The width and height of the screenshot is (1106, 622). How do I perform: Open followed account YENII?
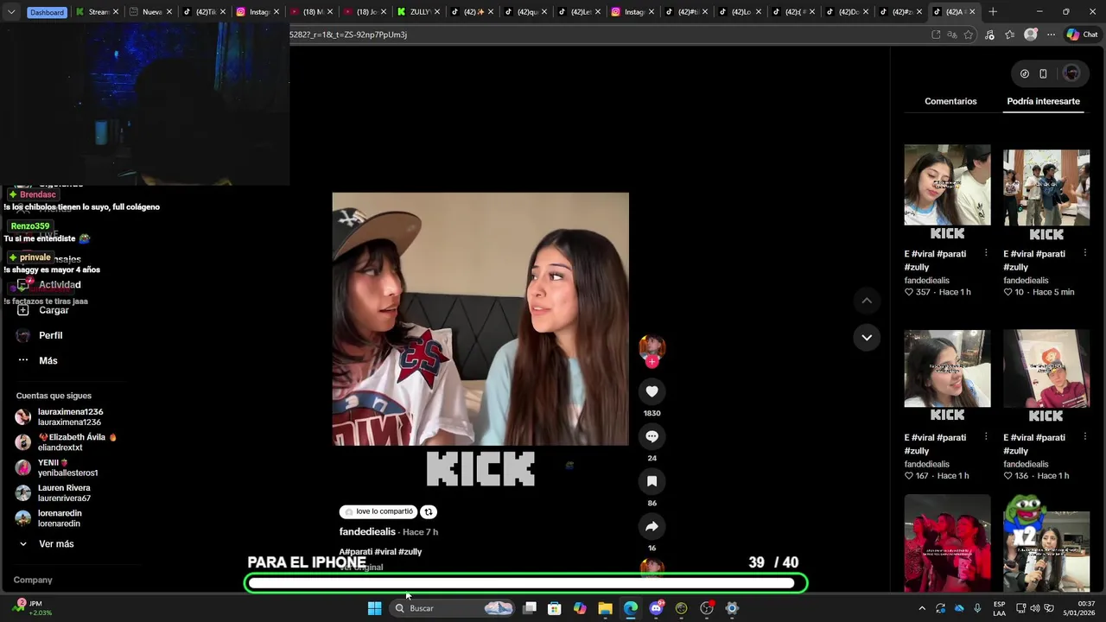tap(56, 467)
